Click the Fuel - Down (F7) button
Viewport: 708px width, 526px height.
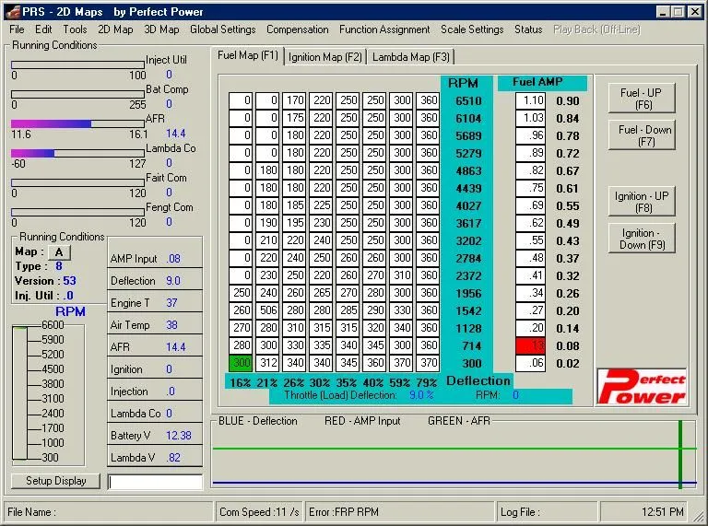click(642, 135)
